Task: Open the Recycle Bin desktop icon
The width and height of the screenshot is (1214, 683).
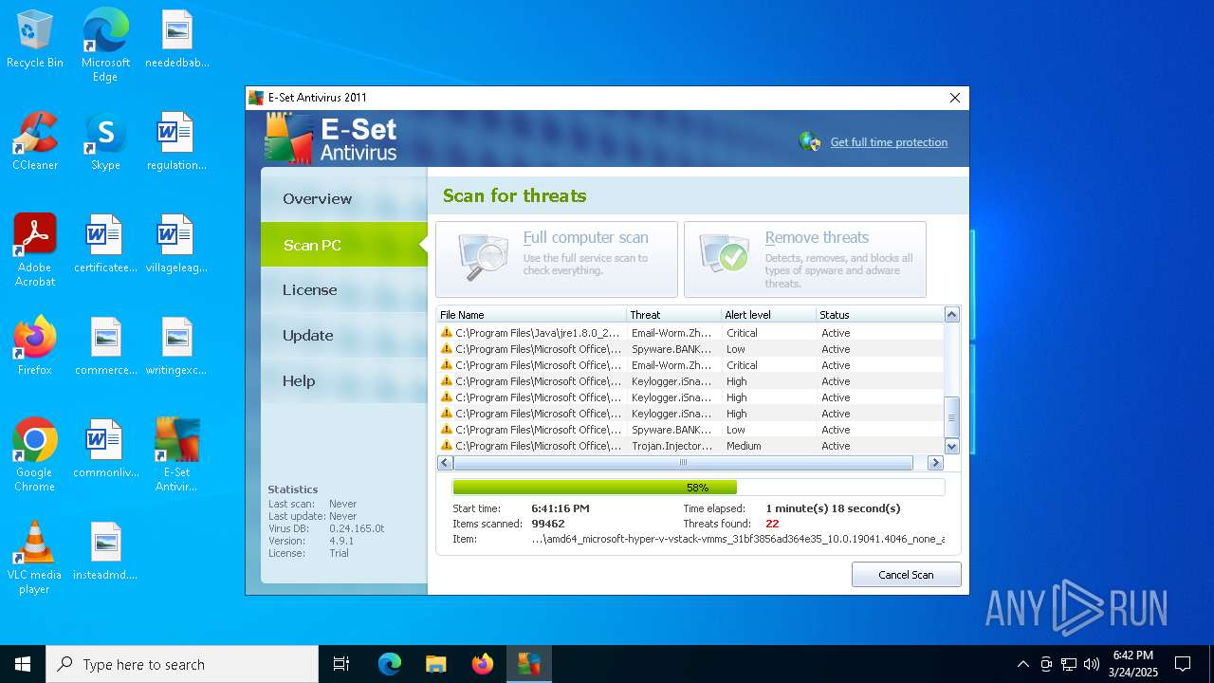Action: (x=35, y=40)
